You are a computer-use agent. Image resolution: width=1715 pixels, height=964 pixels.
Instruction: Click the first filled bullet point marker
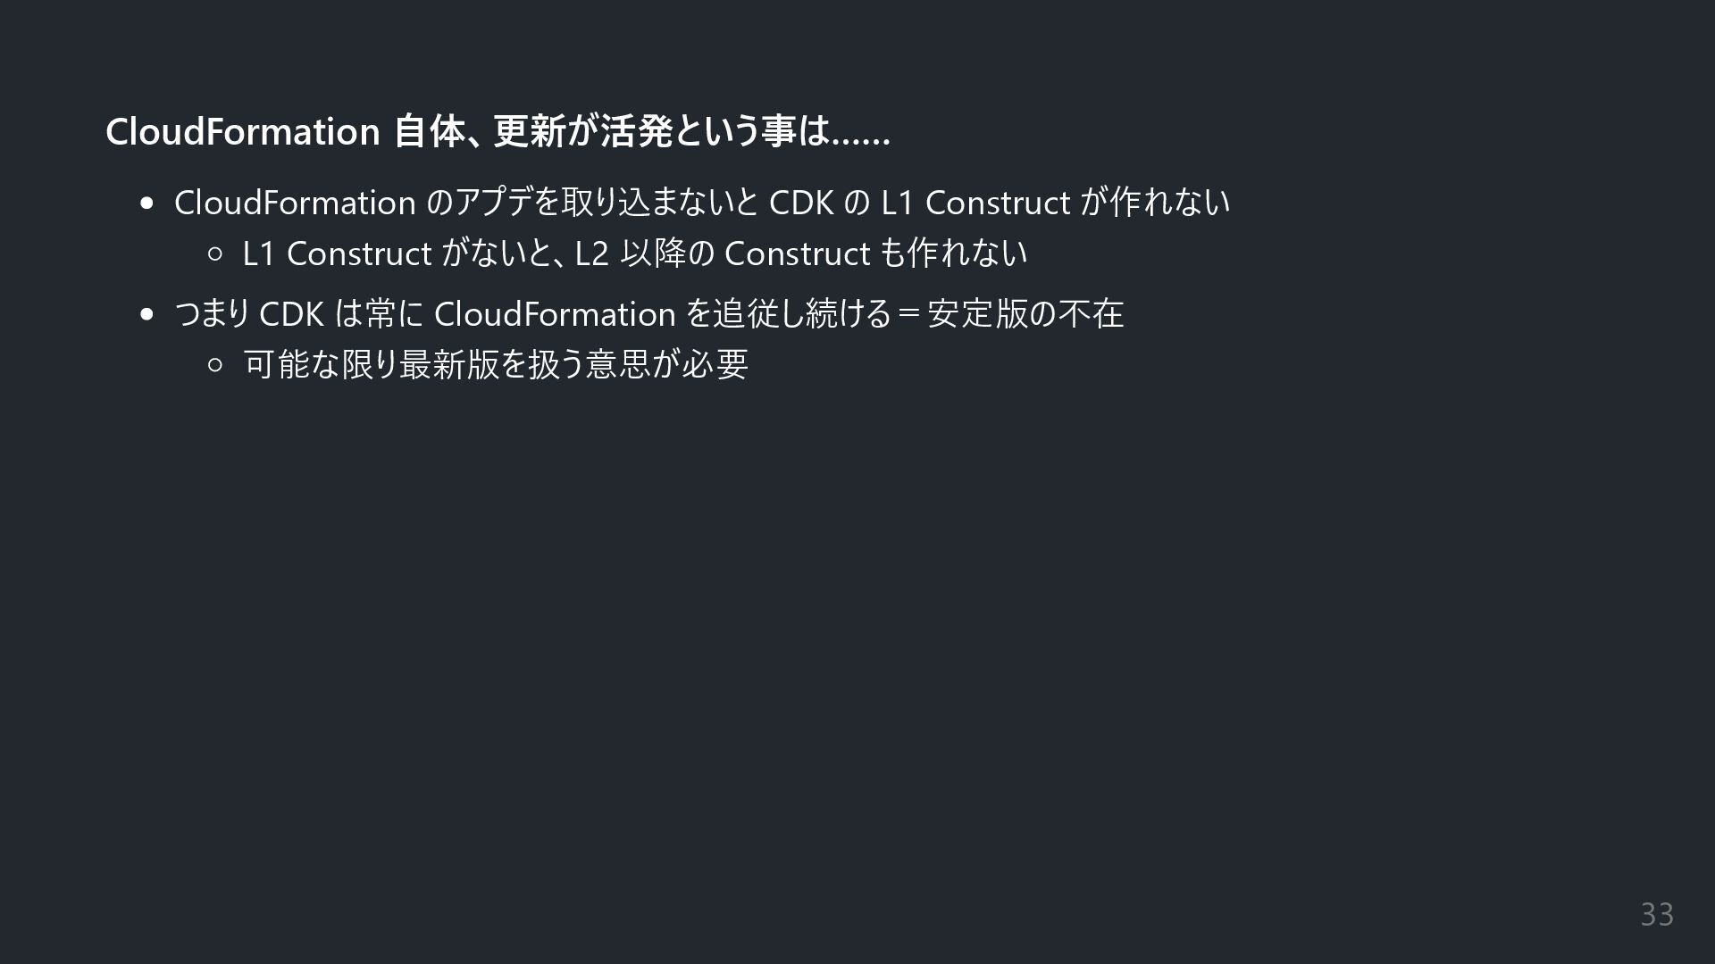tap(147, 204)
